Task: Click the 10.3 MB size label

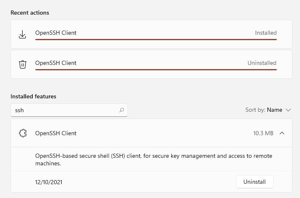Action: [x=263, y=133]
